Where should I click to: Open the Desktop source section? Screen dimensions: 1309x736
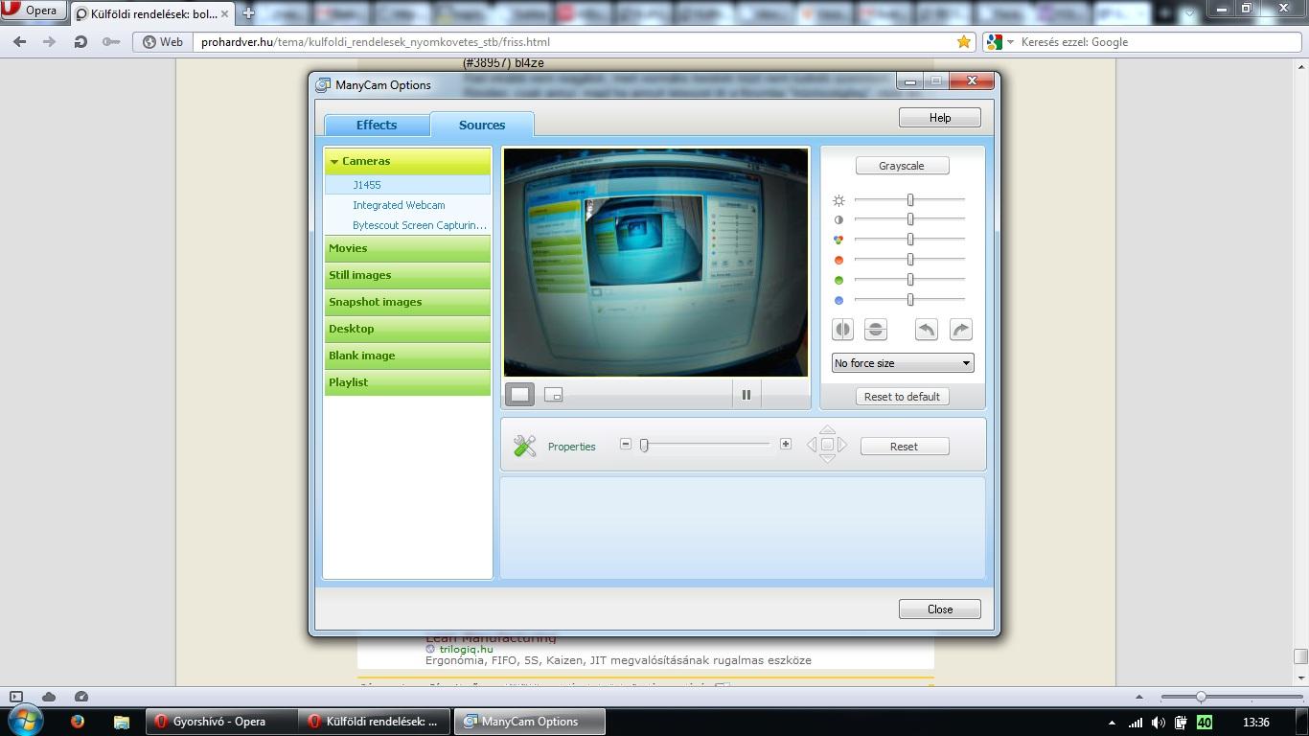point(407,329)
